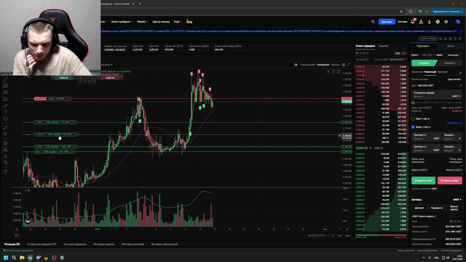This screenshot has width=466, height=262.
Task: Cancel the Тейк-профит +108.1985 order
Action: [x=75, y=147]
